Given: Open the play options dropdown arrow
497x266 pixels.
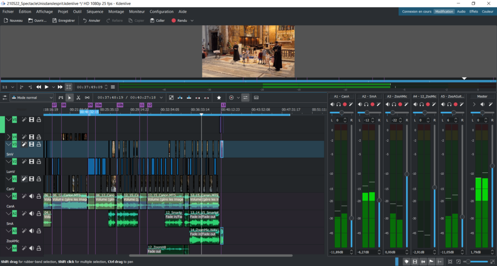Looking at the screenshot, I should (x=53, y=87).
